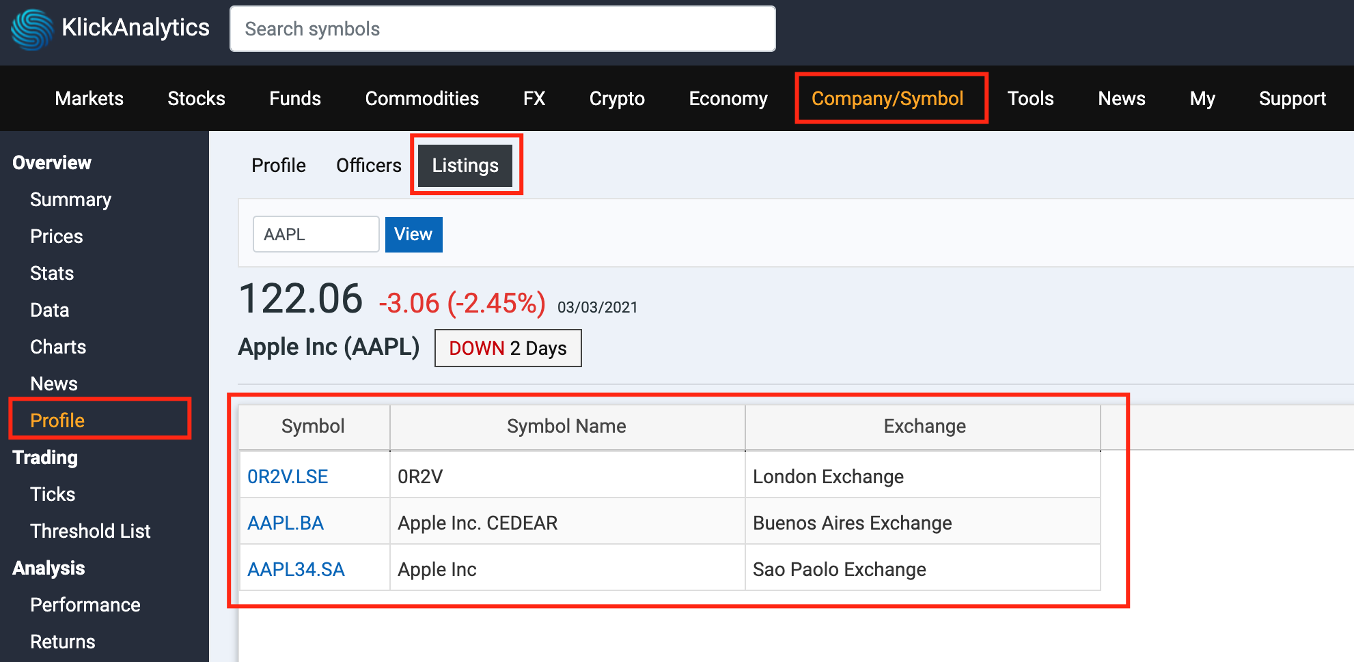The image size is (1354, 662).
Task: Click the Apple Inc (AAPL) heading
Action: 329,347
